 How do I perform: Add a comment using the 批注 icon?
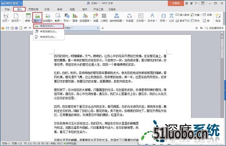(x=218, y=18)
